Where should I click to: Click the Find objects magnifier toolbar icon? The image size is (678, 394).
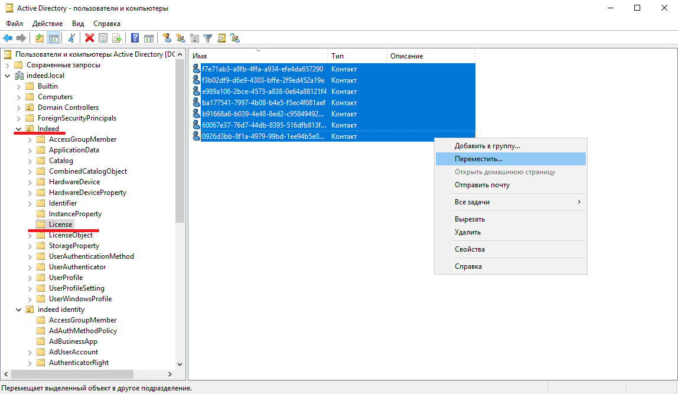point(221,38)
